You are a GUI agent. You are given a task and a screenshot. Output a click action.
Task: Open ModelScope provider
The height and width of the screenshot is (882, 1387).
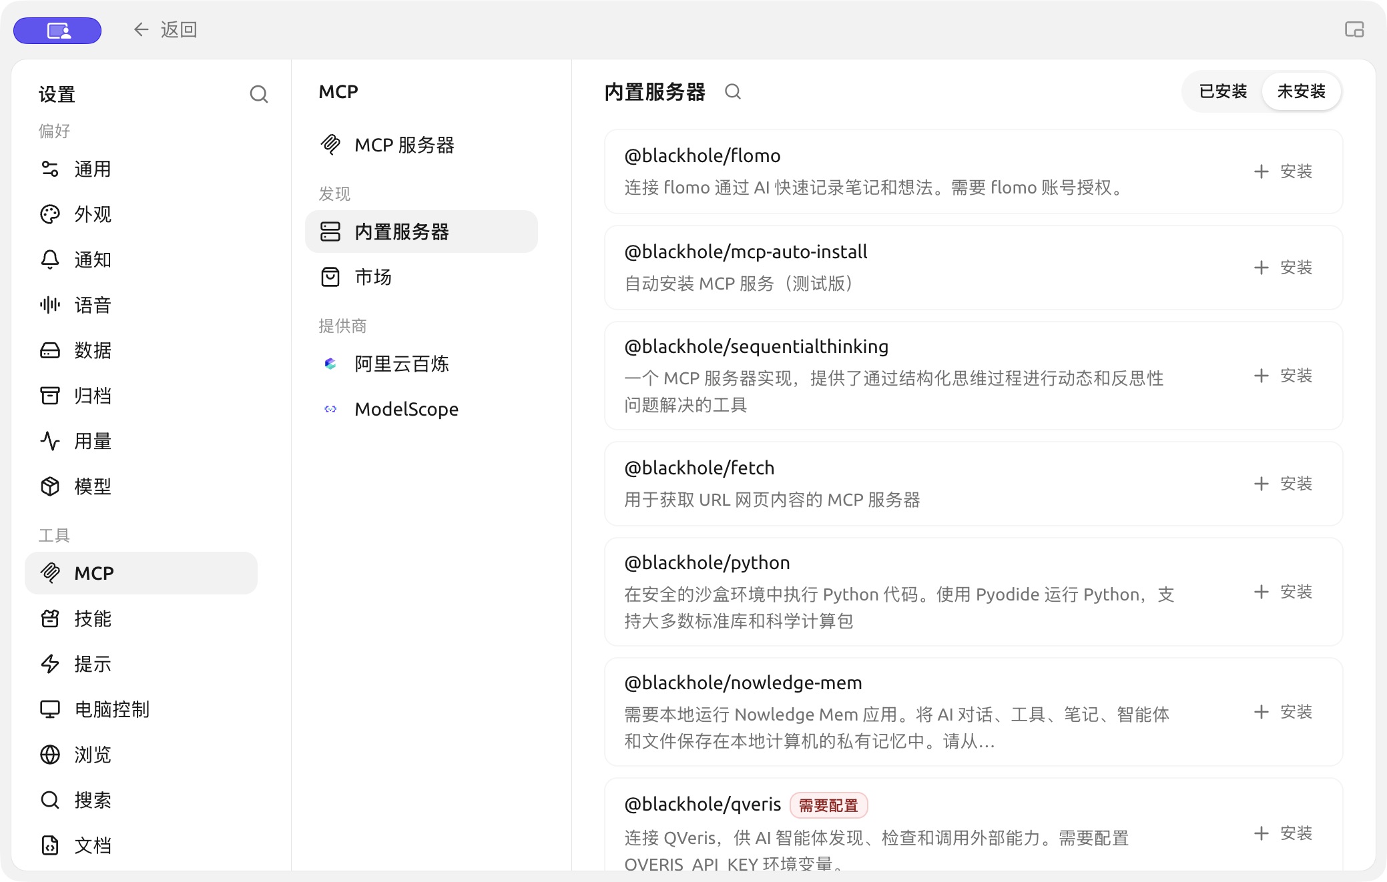click(x=421, y=409)
